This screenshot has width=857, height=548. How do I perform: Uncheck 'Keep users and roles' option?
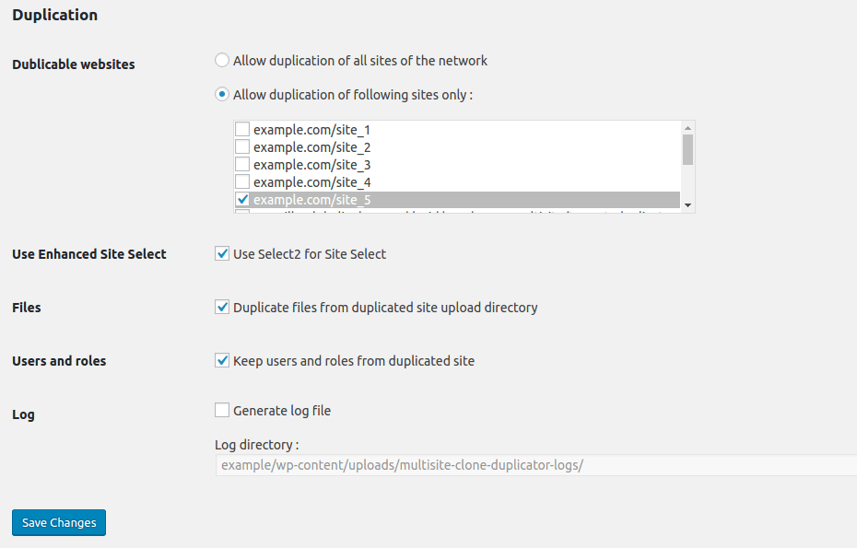point(222,361)
